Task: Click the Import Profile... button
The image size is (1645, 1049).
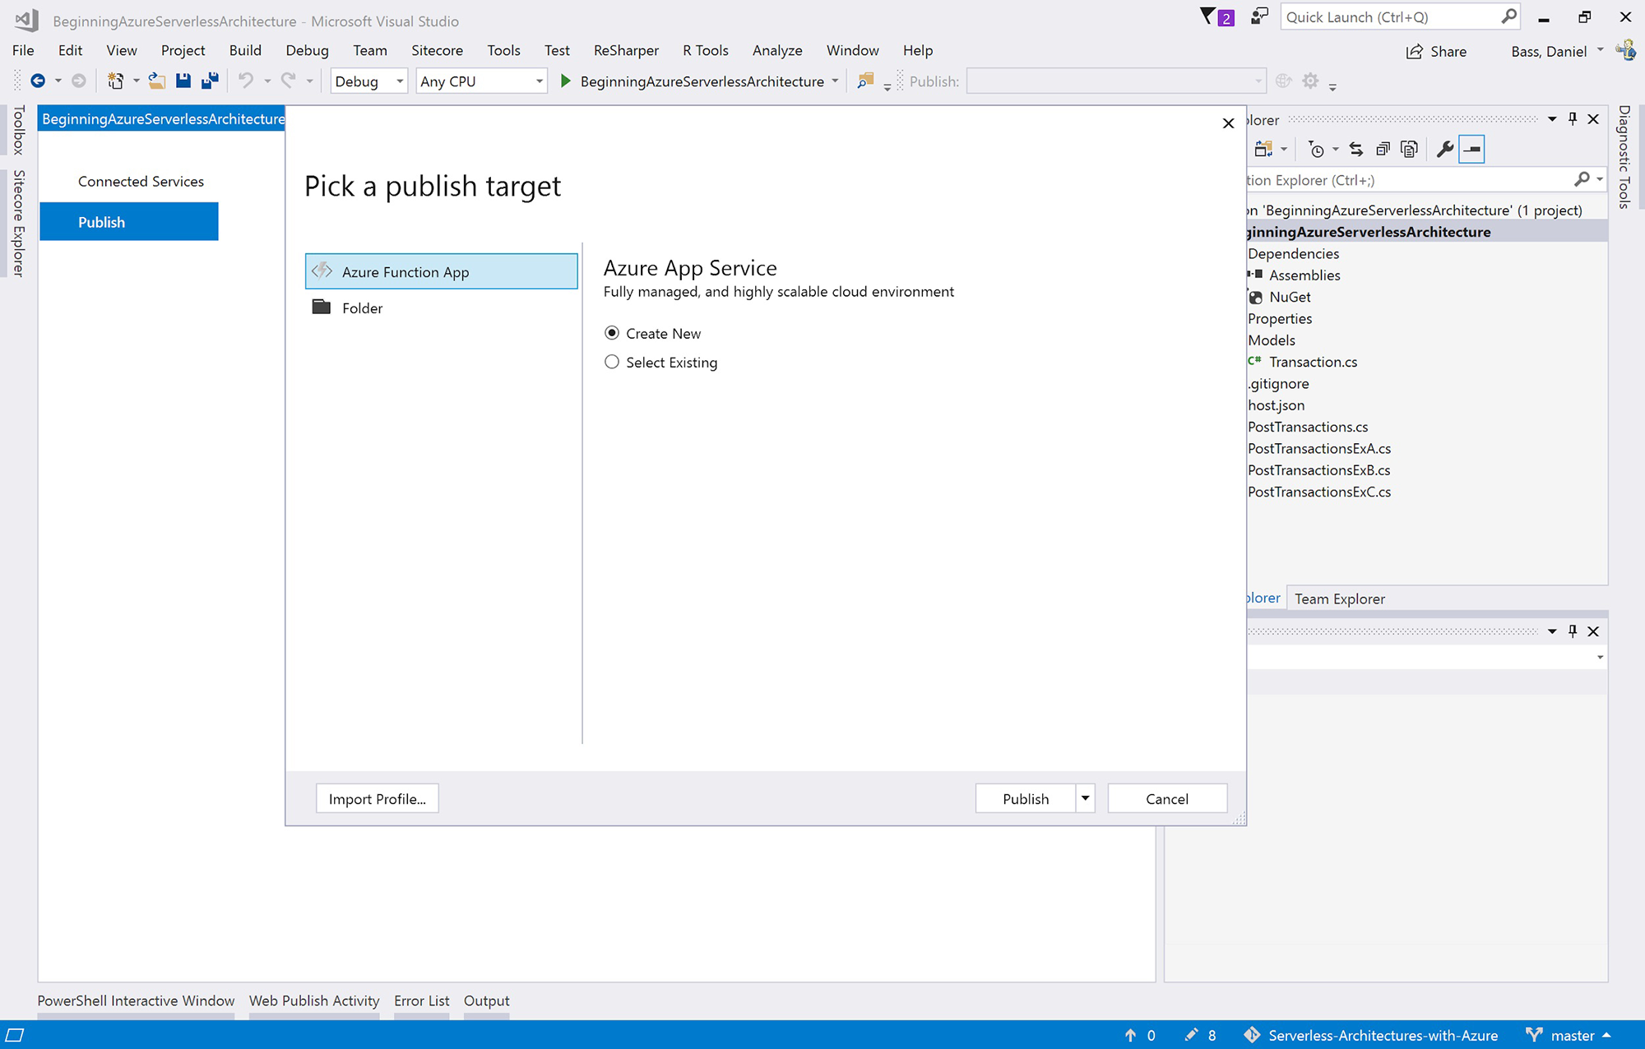Action: 378,798
